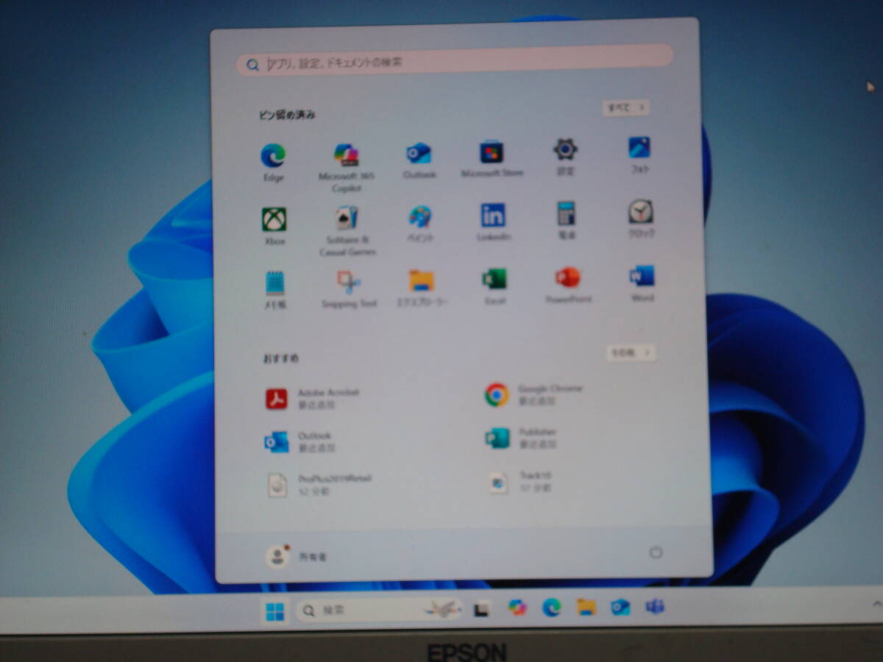Open Outlook from the taskbar
This screenshot has width=883, height=662.
620,607
